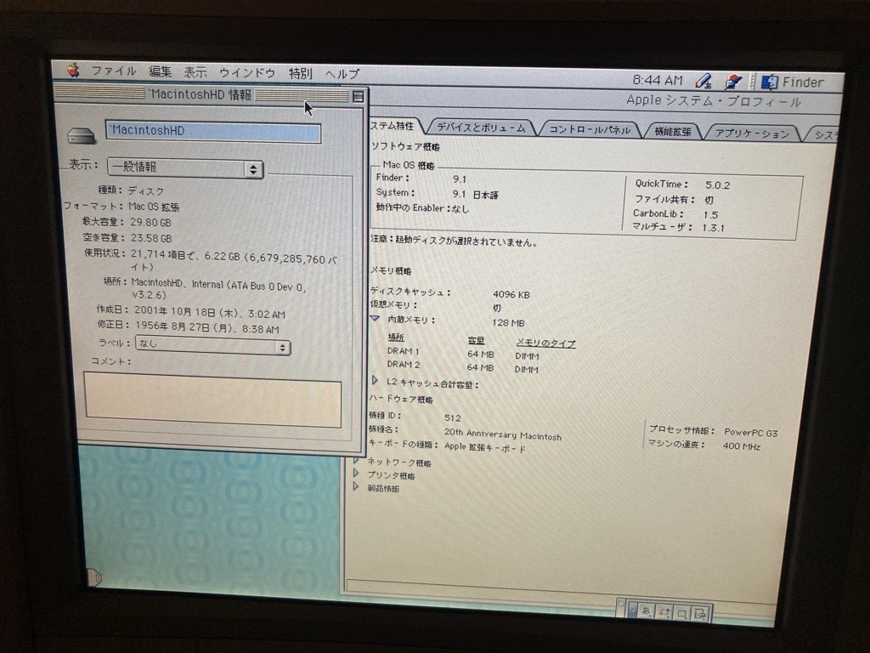The height and width of the screenshot is (653, 870).
Task: Switch to コントロールパネル tab
Action: click(x=590, y=130)
